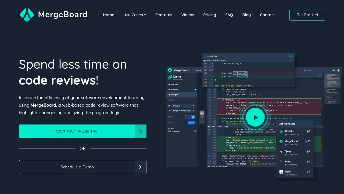Click the Commits icon in demo sidebar
Viewport: 344px width, 194px height.
pyautogui.click(x=169, y=89)
